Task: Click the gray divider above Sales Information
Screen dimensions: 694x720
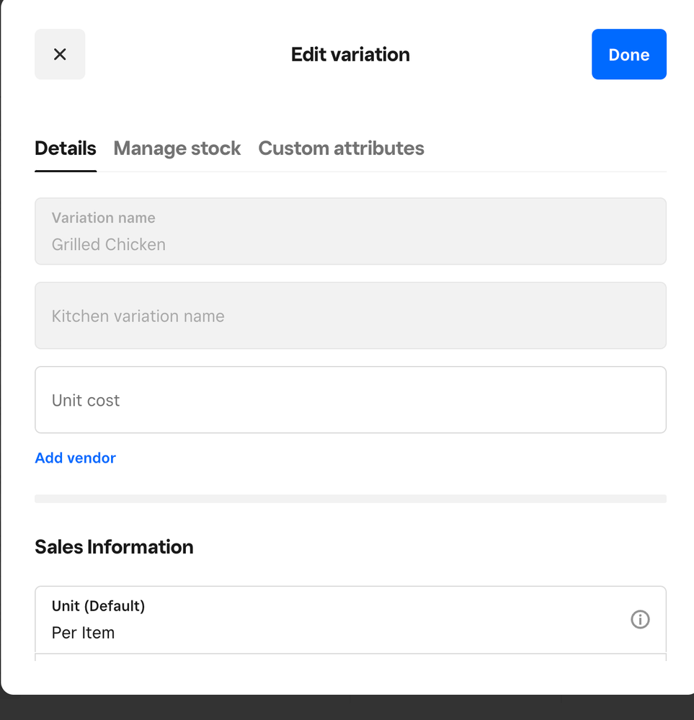Action: coord(350,499)
